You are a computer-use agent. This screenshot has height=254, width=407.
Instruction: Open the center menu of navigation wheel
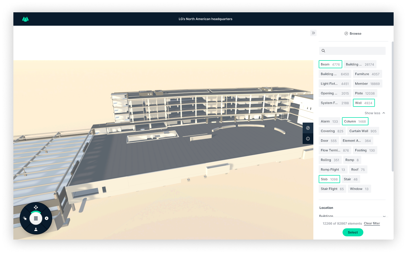click(36, 218)
